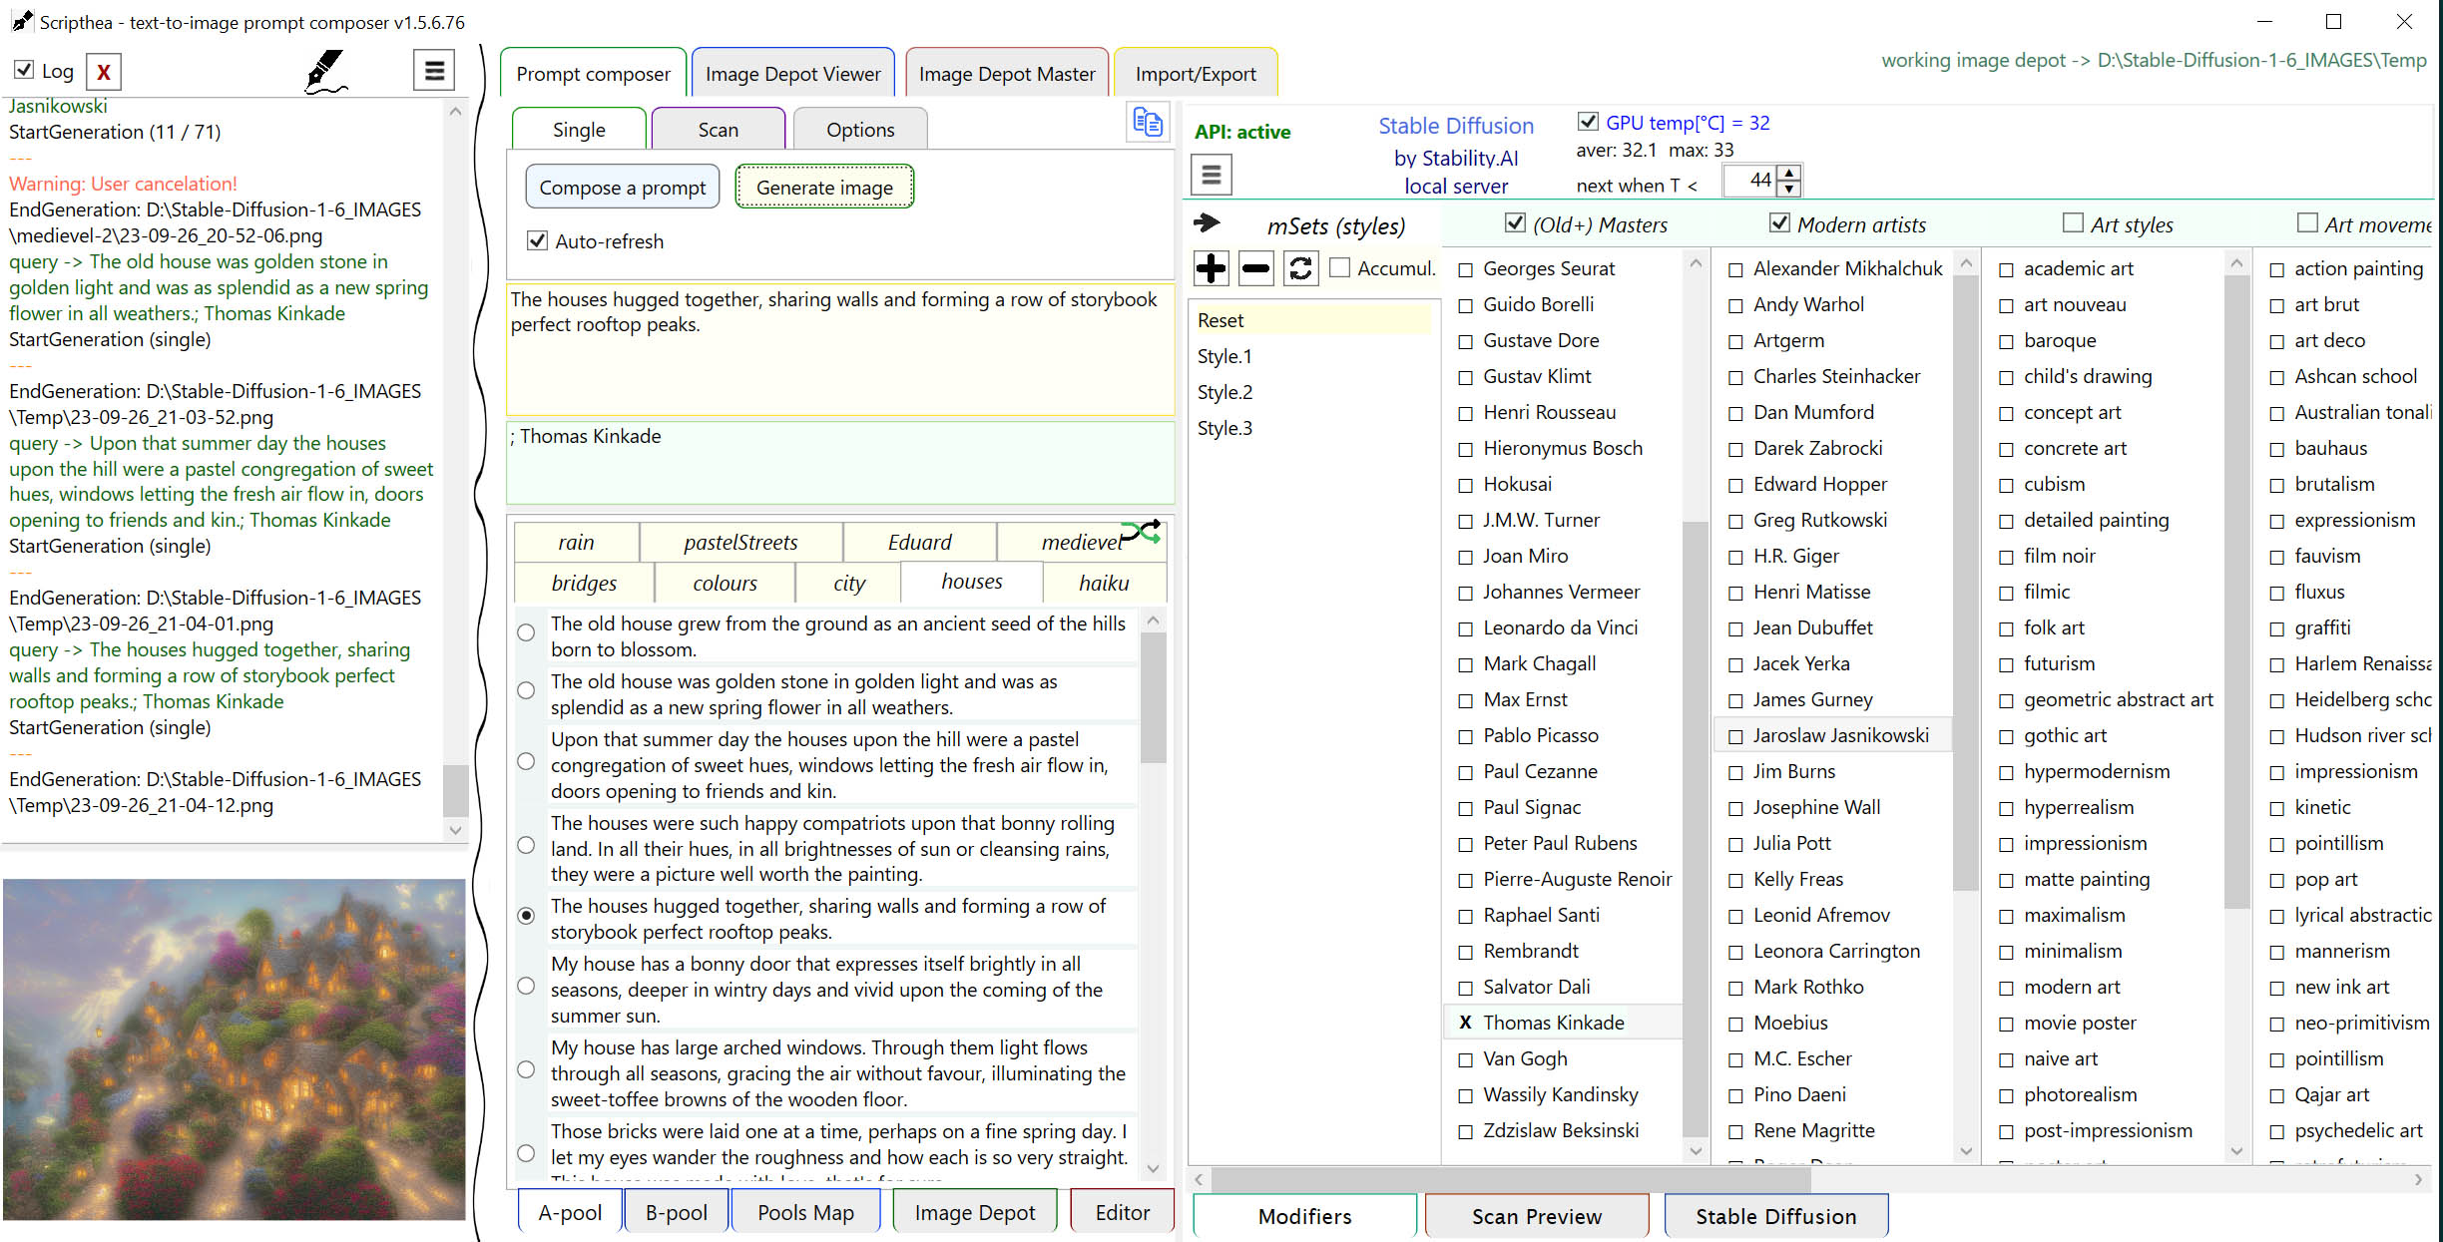Check Salvator Dali in the Masters list
This screenshot has width=2443, height=1242.
click(1465, 988)
